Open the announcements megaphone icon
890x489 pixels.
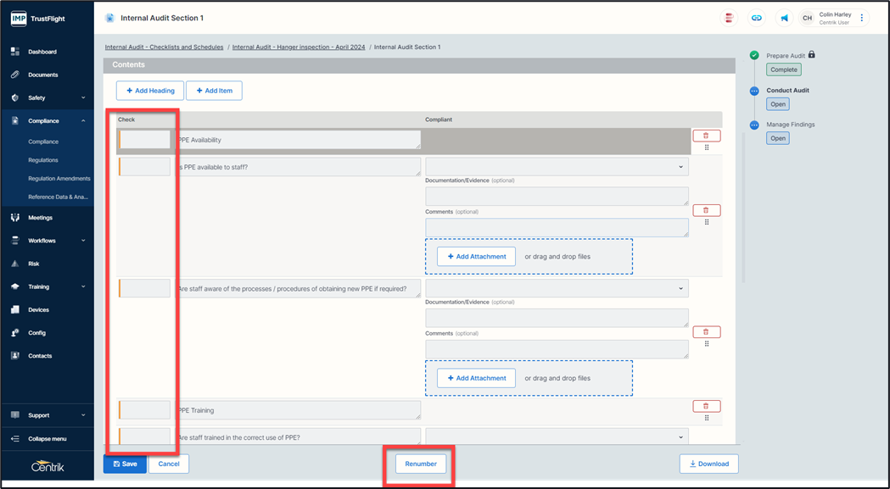pos(785,18)
